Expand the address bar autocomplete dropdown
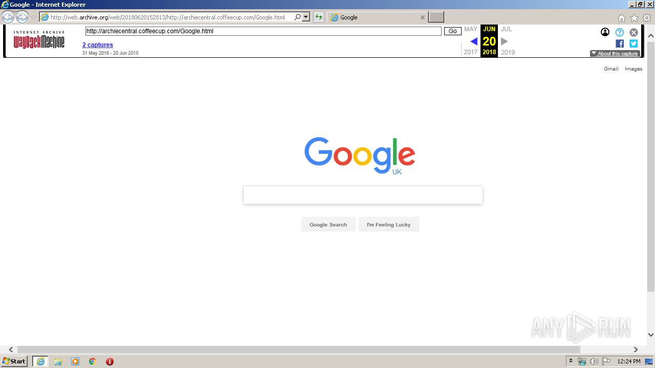Image resolution: width=655 pixels, height=368 pixels. (306, 17)
